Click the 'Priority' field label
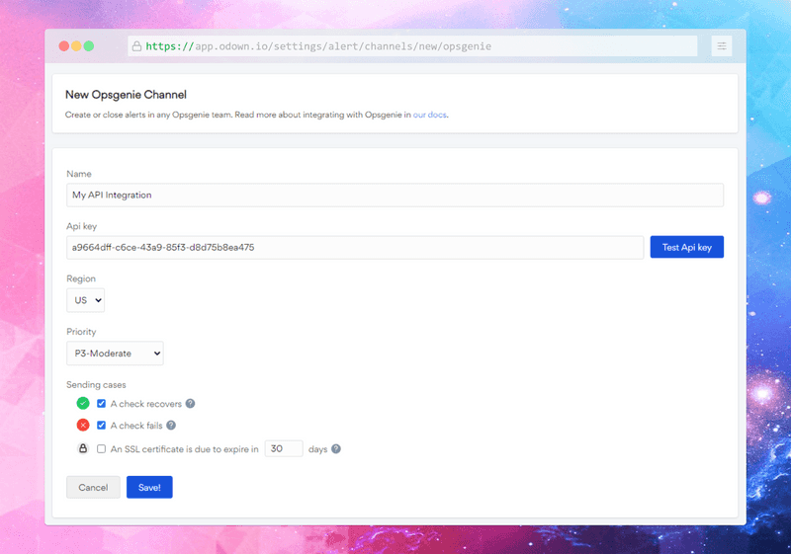The height and width of the screenshot is (554, 791). click(81, 332)
